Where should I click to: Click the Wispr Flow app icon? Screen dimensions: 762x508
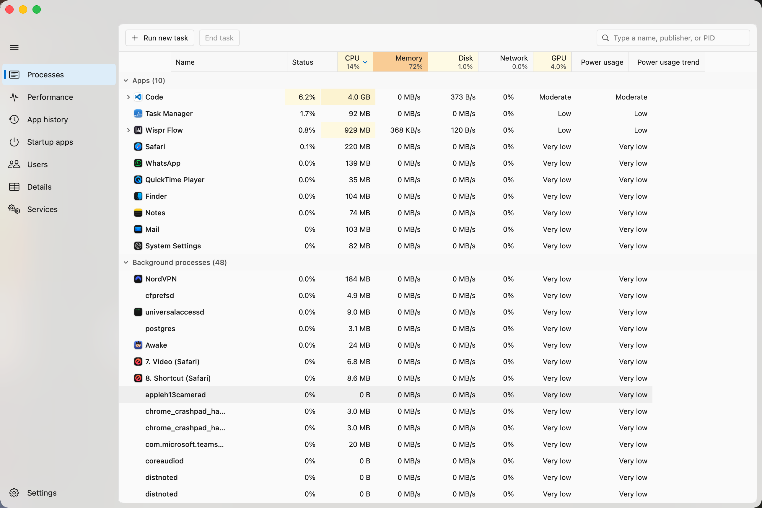point(138,130)
